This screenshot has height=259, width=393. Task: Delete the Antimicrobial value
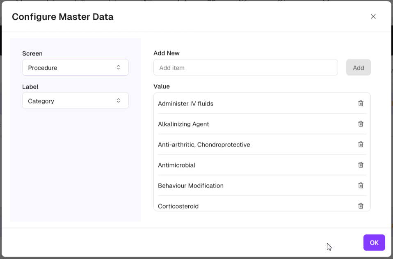(361, 165)
